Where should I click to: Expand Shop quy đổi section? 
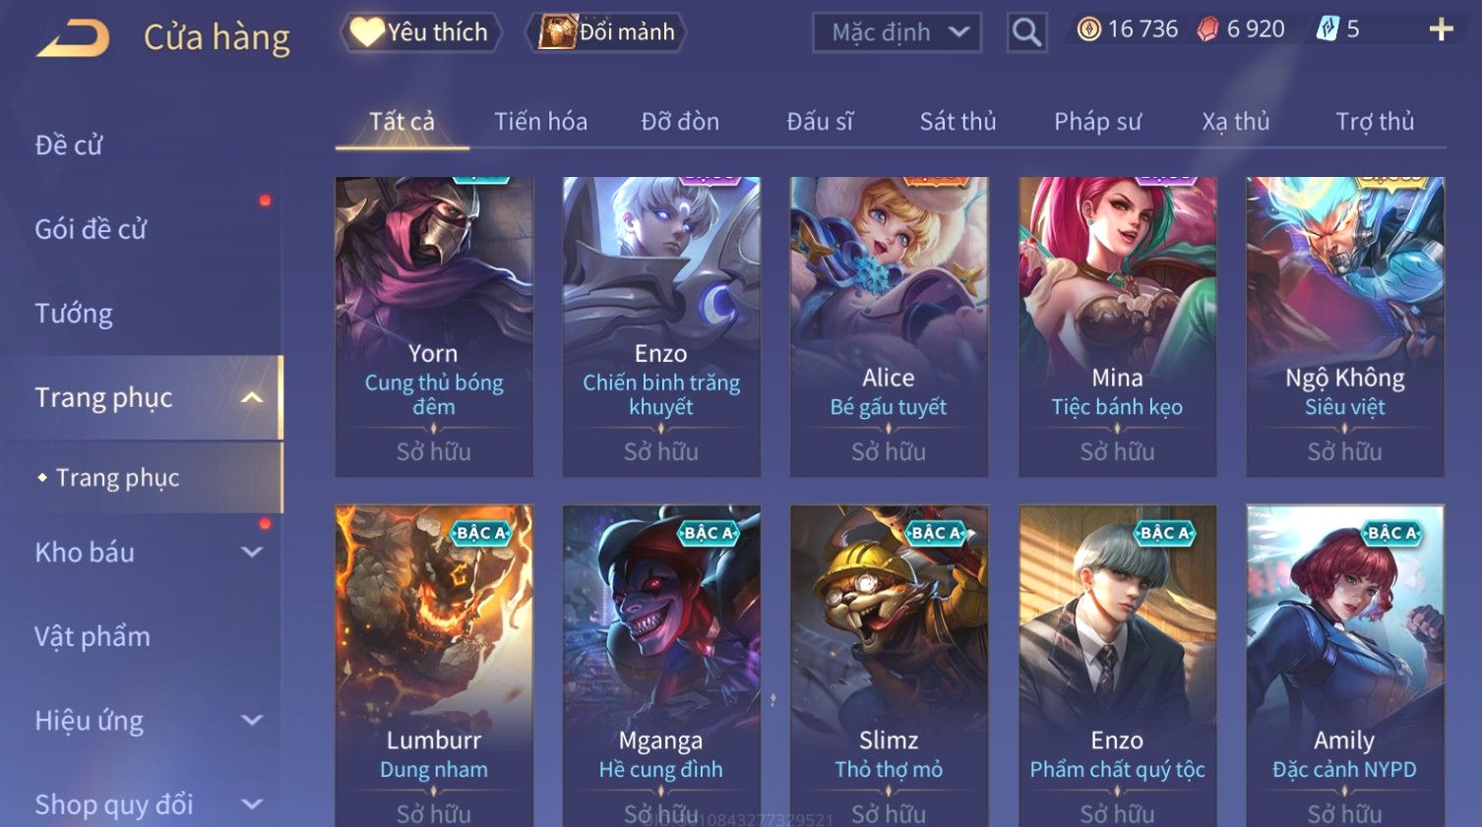tap(252, 804)
